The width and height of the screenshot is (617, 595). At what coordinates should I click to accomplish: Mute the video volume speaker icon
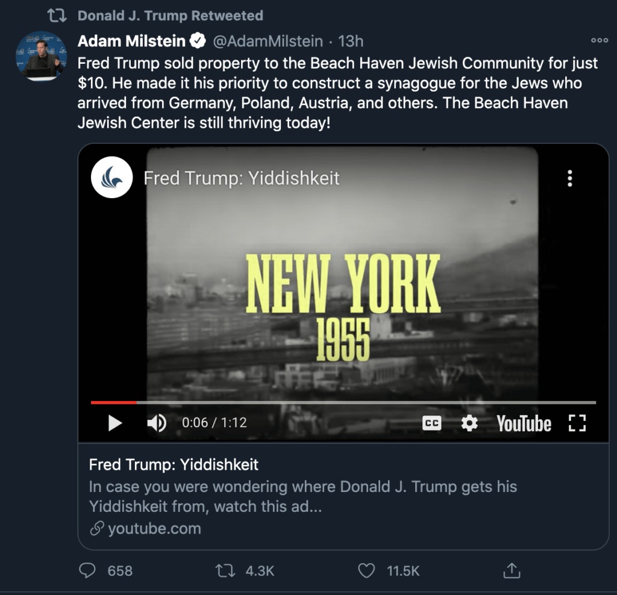point(157,423)
